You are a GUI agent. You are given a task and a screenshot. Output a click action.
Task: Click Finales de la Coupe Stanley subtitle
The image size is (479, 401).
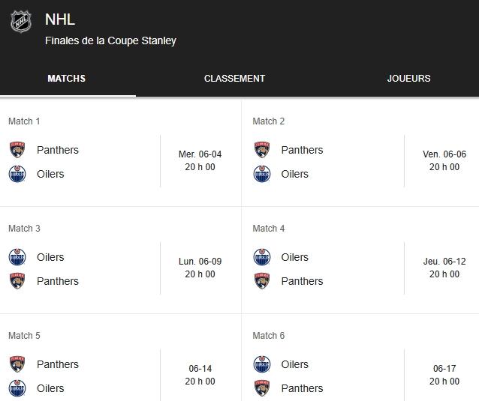click(110, 40)
